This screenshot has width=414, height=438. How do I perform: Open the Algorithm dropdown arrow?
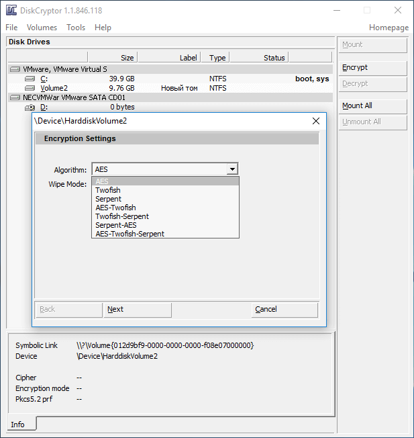tap(232, 169)
